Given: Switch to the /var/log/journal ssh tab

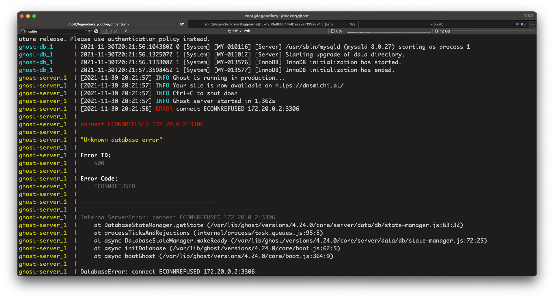Looking at the screenshot, I should pos(269,24).
